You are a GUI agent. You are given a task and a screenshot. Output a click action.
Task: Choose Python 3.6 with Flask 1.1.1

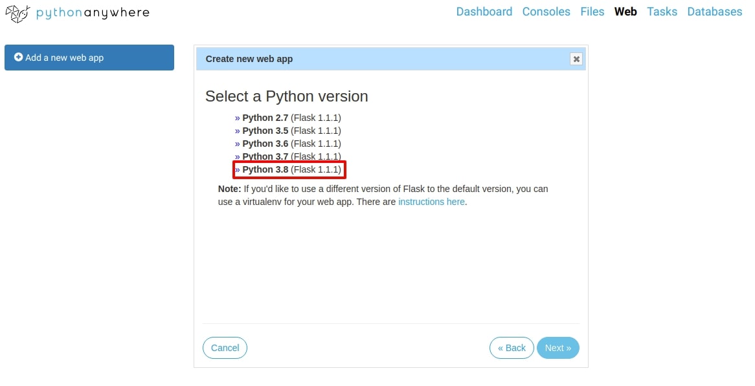[x=287, y=144]
